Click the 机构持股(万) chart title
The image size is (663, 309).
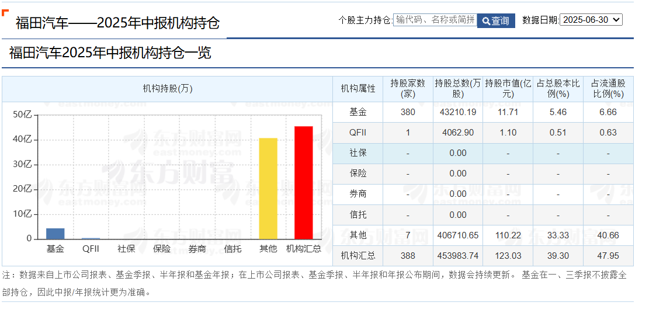point(168,89)
